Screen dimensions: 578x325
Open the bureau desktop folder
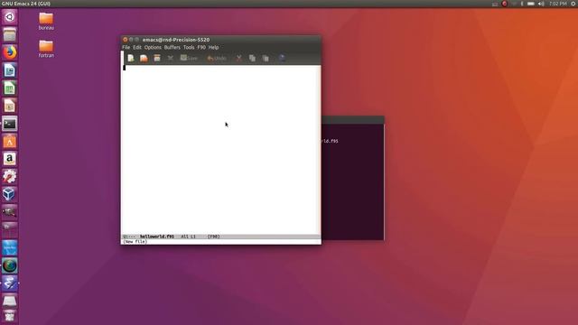click(x=46, y=22)
